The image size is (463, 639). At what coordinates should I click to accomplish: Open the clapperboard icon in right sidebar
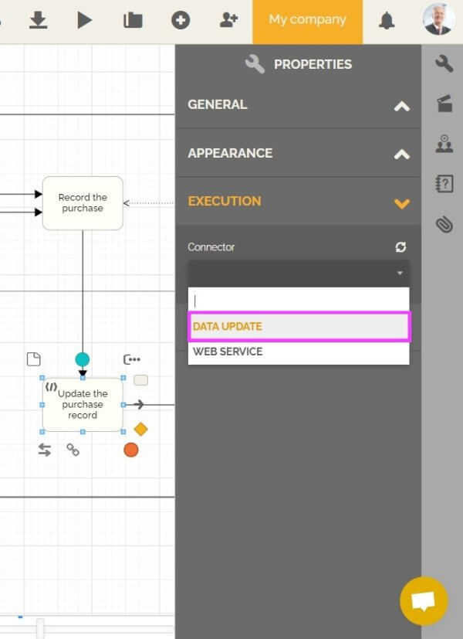pos(444,104)
